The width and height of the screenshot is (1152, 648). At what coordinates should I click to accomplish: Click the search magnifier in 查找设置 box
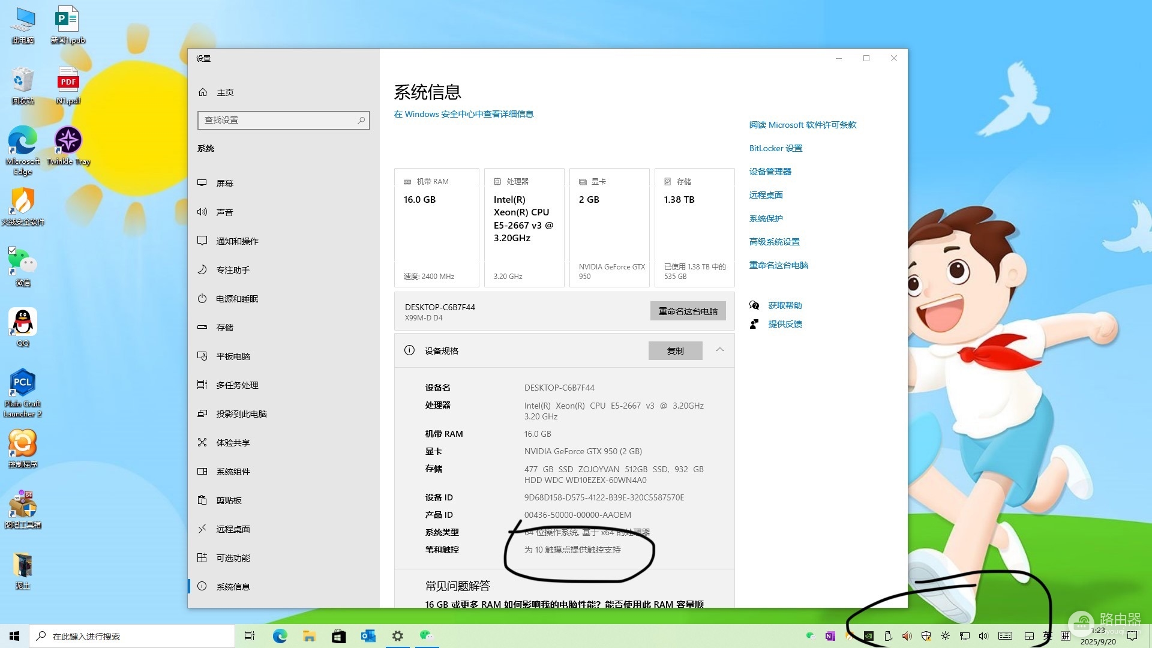[x=361, y=120]
